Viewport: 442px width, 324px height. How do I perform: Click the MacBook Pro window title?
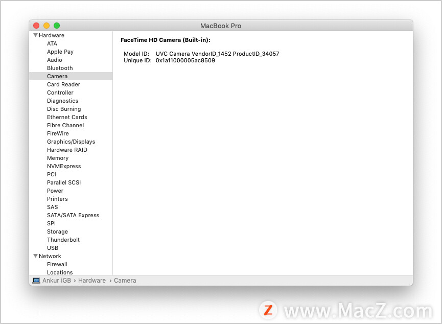pos(221,26)
